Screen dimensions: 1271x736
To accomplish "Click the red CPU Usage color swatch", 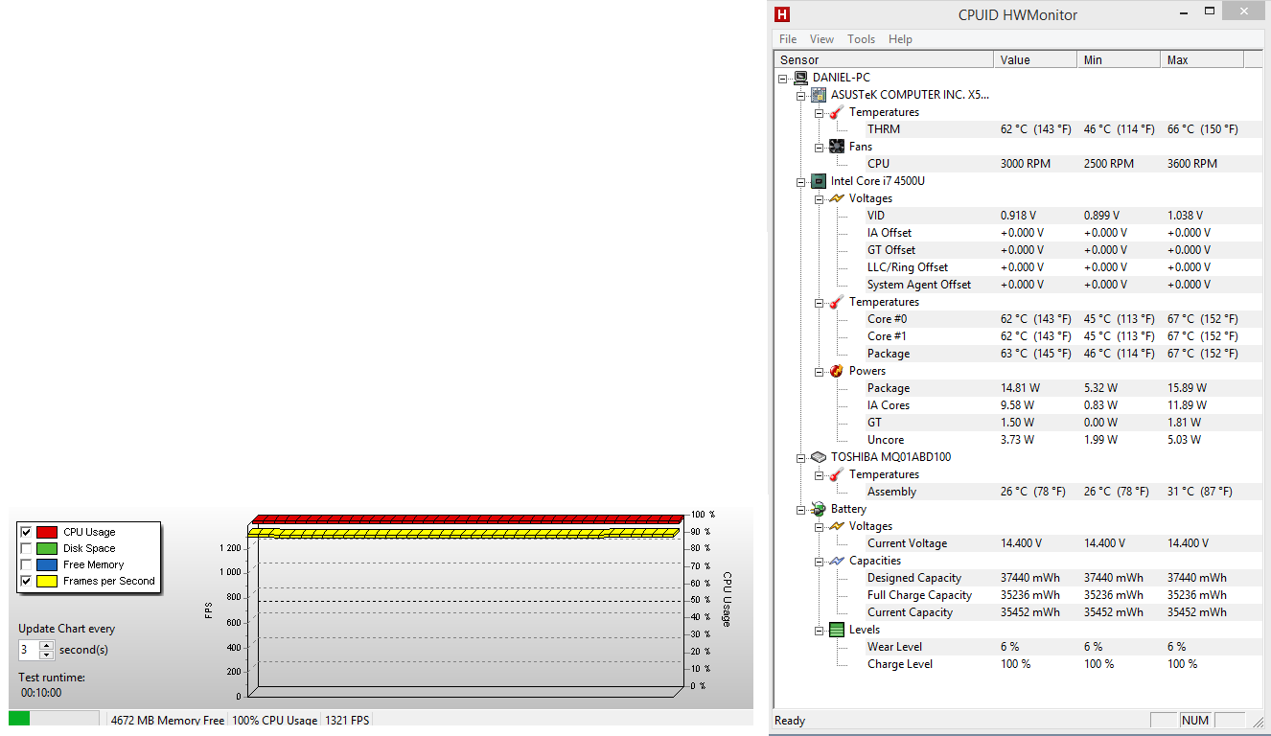I will (x=47, y=532).
